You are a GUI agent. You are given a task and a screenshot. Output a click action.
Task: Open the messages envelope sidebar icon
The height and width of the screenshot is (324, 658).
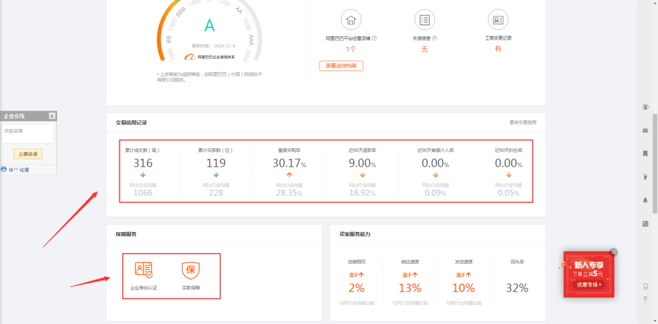coord(646,131)
